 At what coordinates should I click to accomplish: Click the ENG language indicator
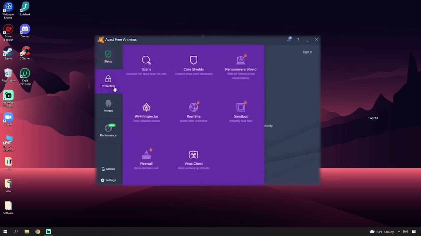coord(405,232)
